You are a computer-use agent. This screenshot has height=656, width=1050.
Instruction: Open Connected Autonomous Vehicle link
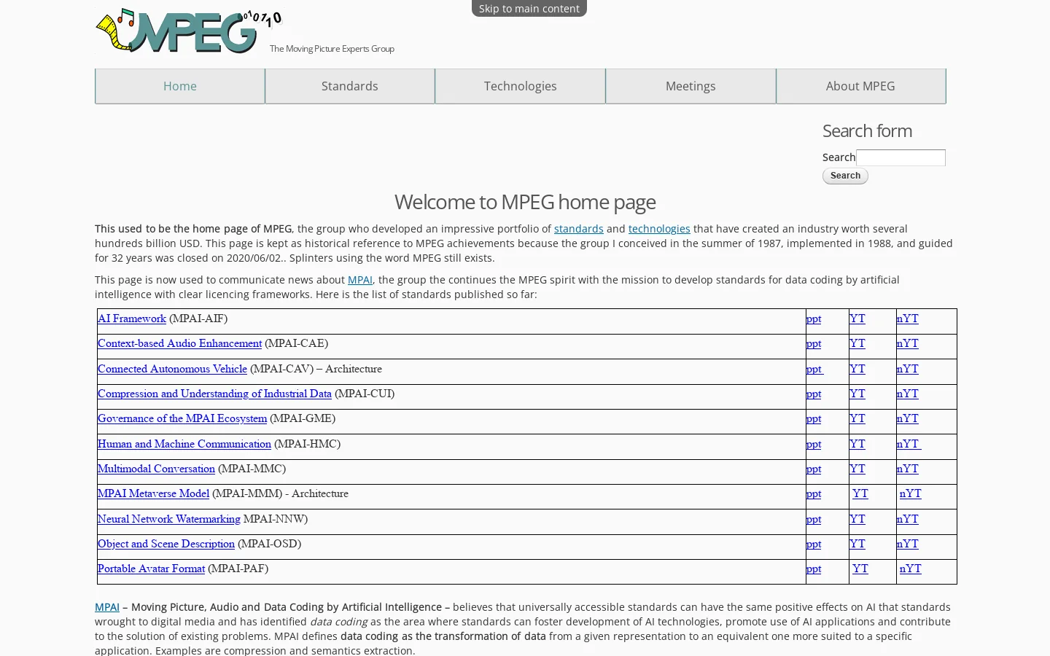point(172,369)
